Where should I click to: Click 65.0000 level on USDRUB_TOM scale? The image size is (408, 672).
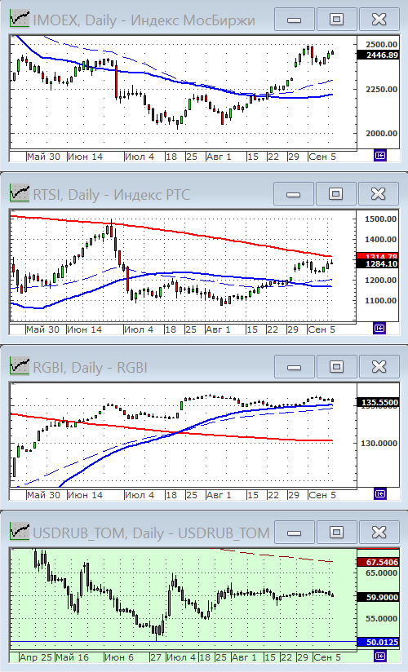381,573
